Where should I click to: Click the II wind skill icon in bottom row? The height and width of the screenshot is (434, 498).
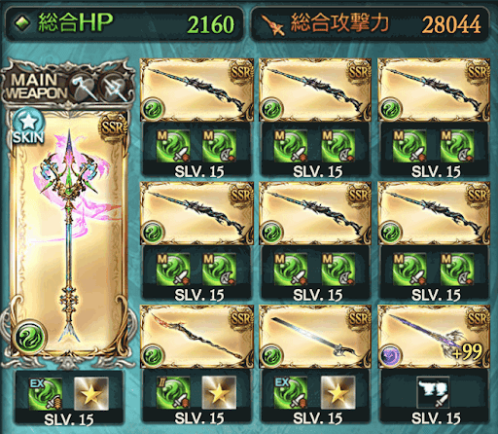pyautogui.click(x=173, y=392)
